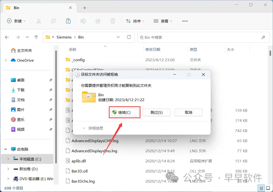Click the Copy icon in toolbar
Viewport: 273px width, 192px height.
(53, 21)
